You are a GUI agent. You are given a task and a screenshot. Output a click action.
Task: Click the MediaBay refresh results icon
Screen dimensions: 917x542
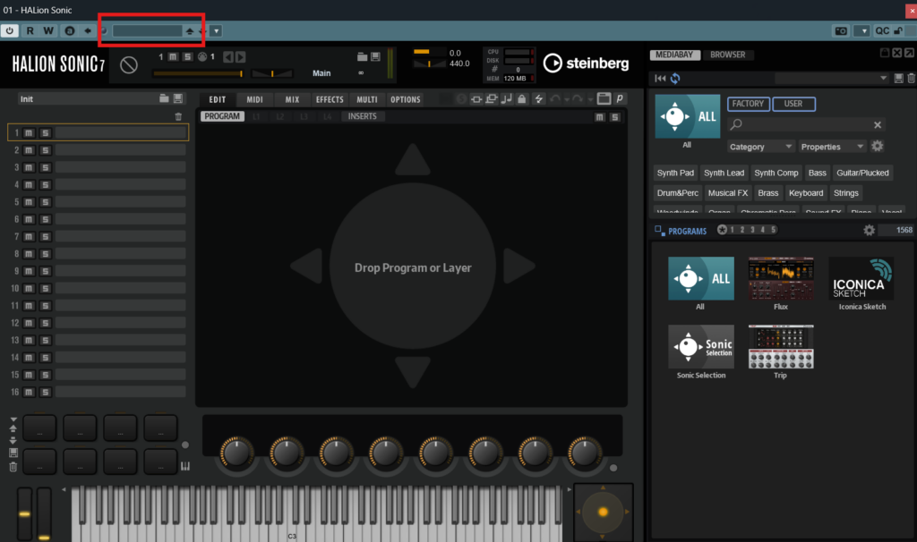674,79
